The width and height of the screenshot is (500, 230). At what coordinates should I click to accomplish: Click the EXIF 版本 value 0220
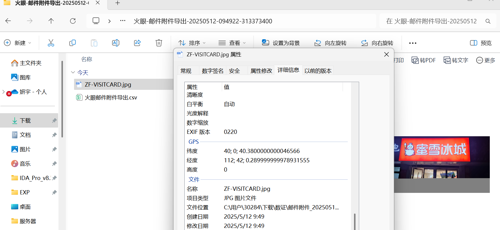tap(231, 132)
